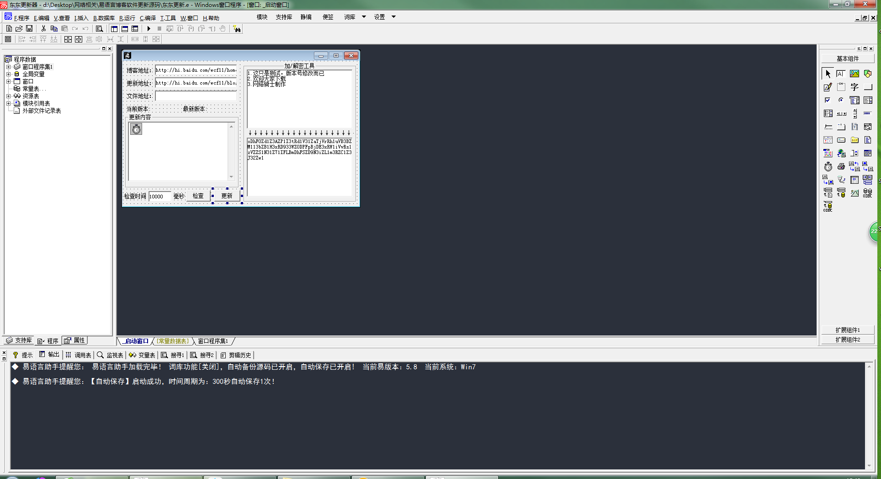Select the edit box component icon
Screen dimensions: 881x479
841,74
